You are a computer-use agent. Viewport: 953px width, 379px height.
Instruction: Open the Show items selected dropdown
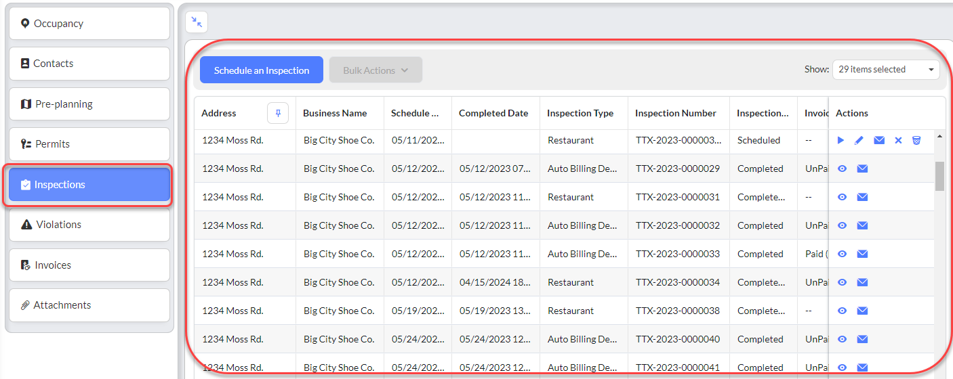point(886,69)
